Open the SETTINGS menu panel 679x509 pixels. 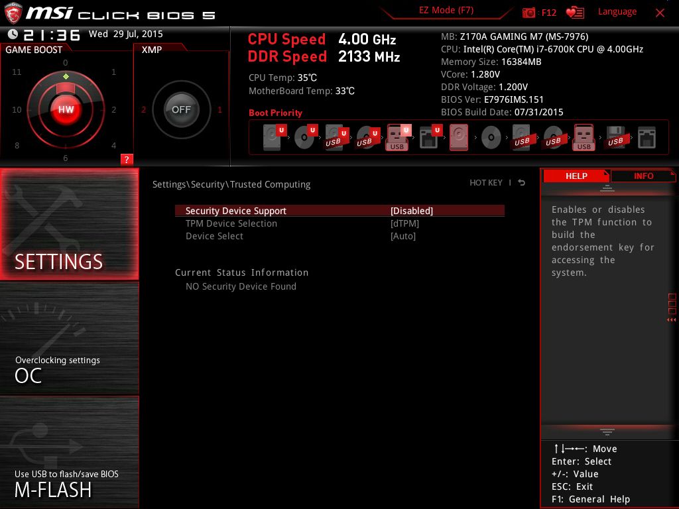69,224
